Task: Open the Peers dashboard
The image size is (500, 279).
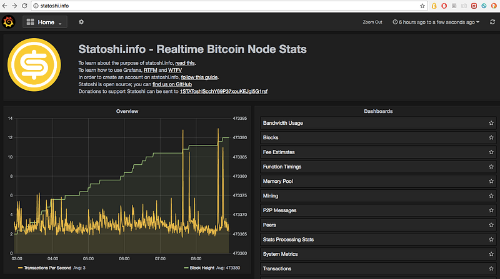Action: click(x=378, y=225)
